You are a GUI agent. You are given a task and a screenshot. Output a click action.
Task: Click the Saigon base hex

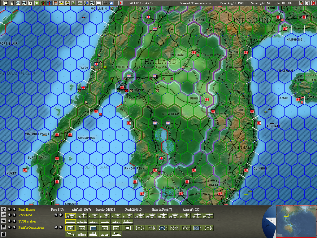(x=180, y=194)
